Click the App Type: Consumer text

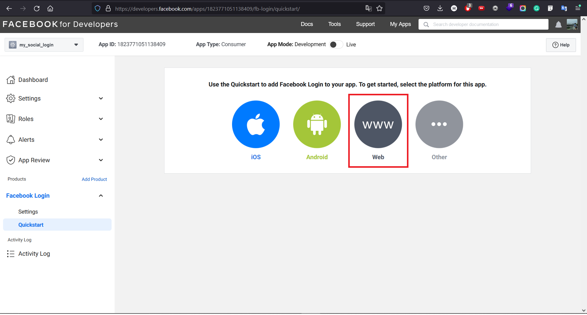221,44
